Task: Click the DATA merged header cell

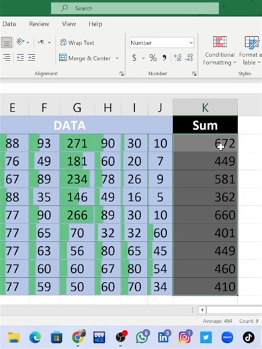Action: [86, 125]
